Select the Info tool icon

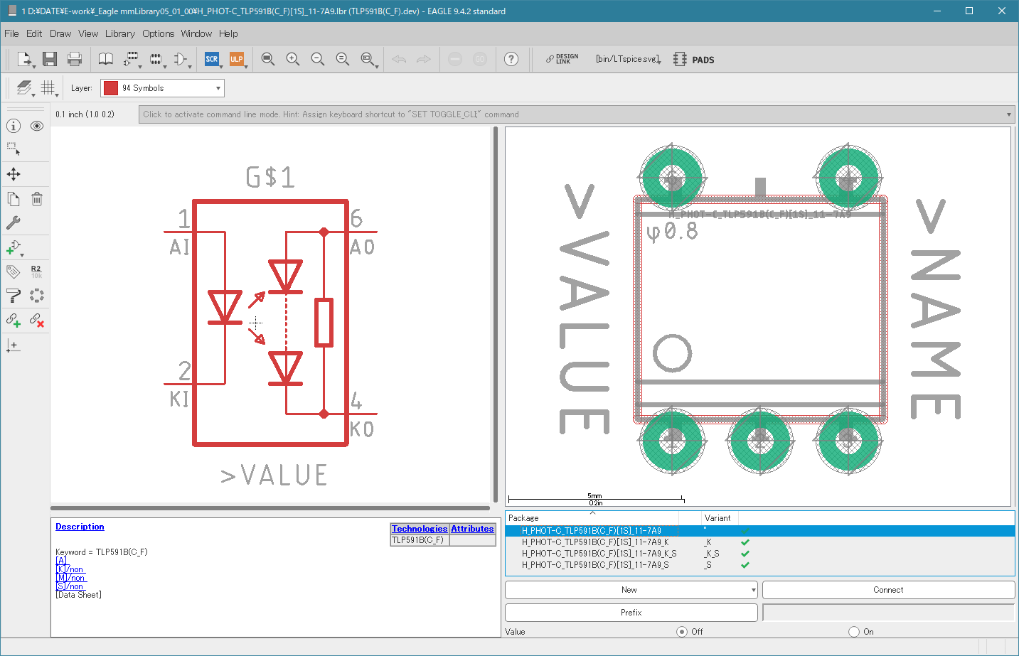14,126
